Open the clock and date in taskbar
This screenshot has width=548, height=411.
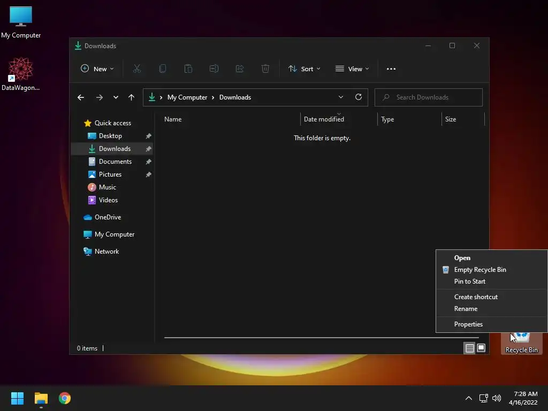coord(523,398)
